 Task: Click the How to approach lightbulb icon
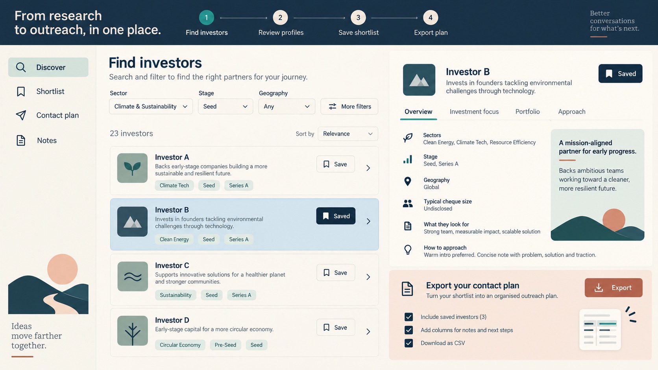click(x=408, y=250)
